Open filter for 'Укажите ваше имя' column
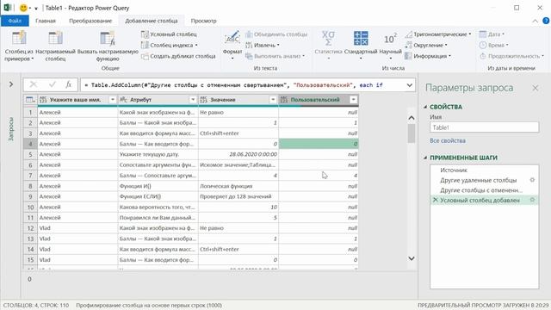This screenshot has height=310, width=551. coord(113,100)
